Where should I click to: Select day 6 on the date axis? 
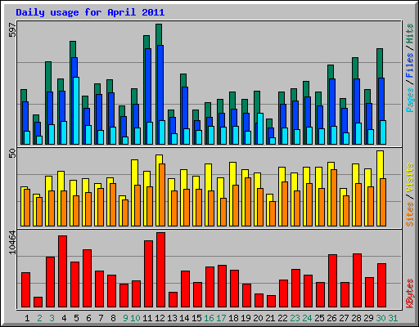tap(88, 318)
